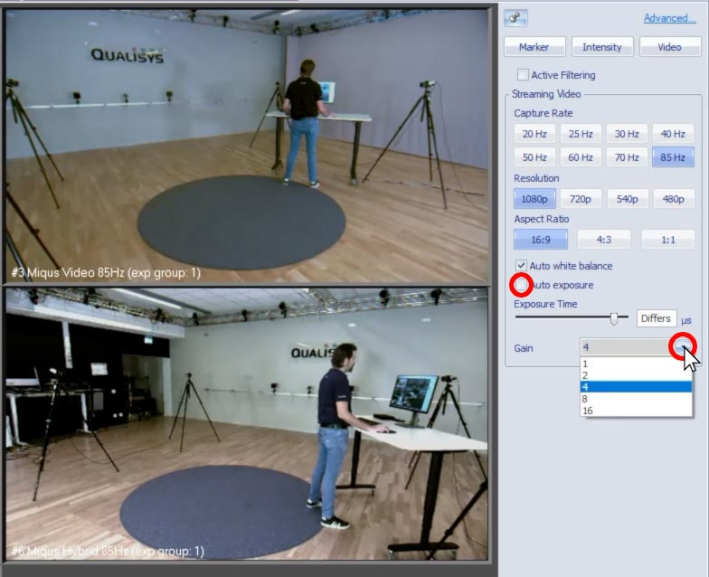Click the Exposure Time slider handle
Image resolution: width=709 pixels, height=577 pixels.
[x=614, y=318]
